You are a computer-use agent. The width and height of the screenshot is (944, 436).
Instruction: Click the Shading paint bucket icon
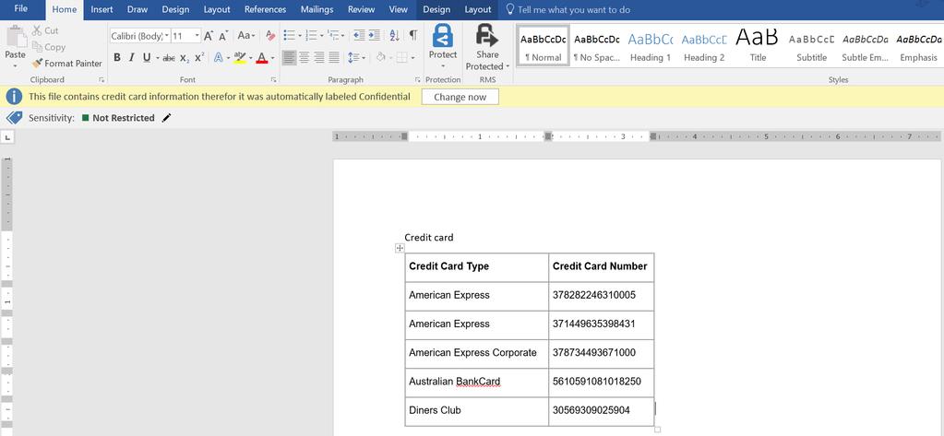(380, 58)
